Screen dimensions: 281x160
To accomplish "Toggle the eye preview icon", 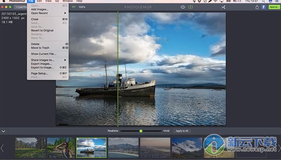I will [x=183, y=7].
